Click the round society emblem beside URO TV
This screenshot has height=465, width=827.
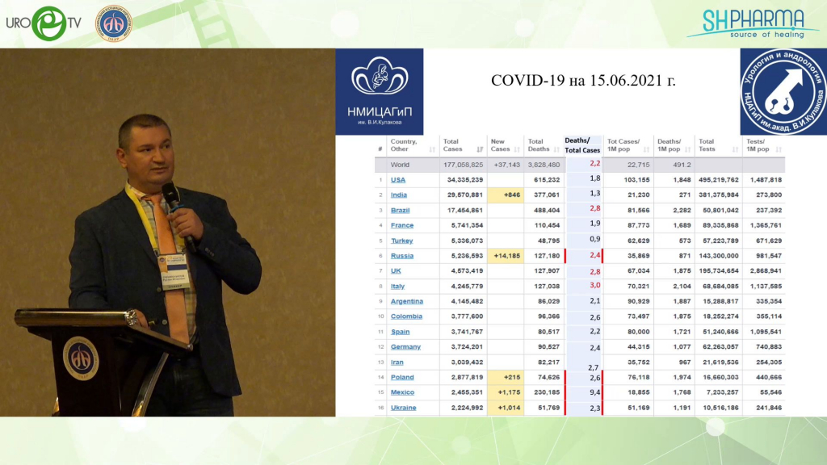[113, 23]
